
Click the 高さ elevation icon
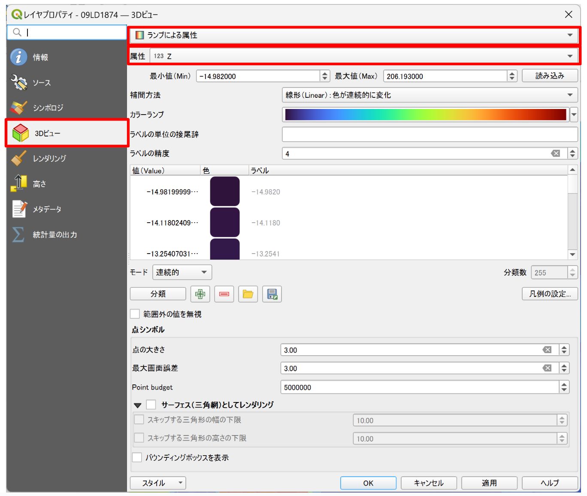(x=18, y=184)
